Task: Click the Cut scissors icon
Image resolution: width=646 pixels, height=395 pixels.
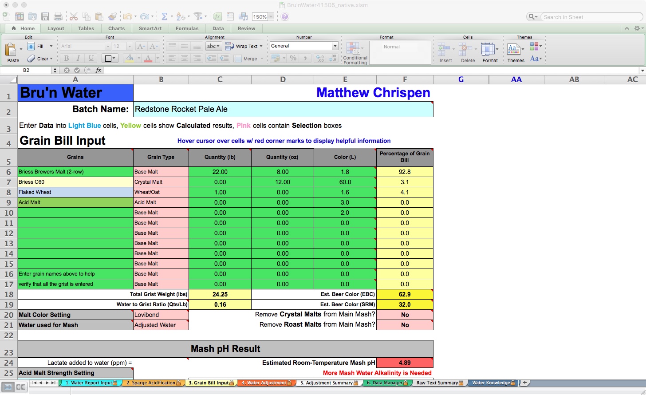Action: (74, 16)
